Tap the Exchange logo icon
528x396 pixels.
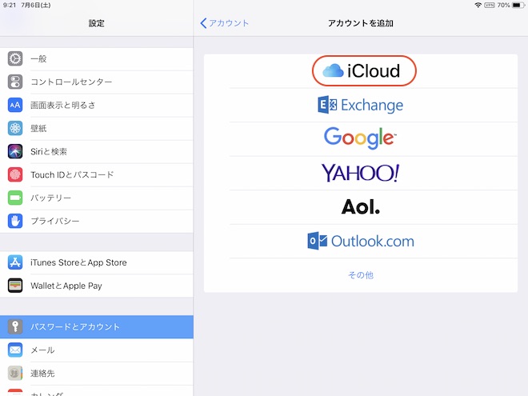(x=327, y=105)
